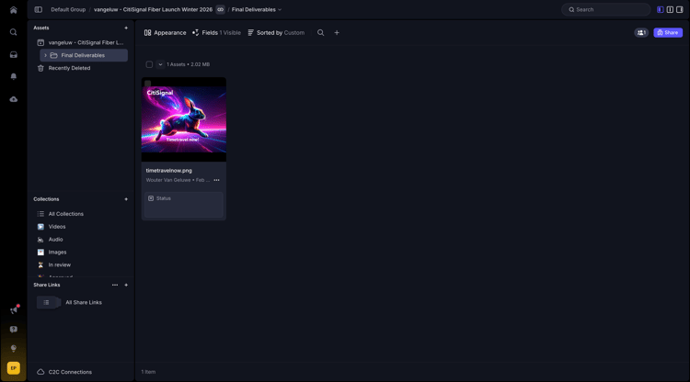Click the timetravelnow.png file name

169,171
